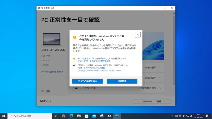Open Microsoft Store from the taskbar
212x119 pixels.
pos(87,116)
